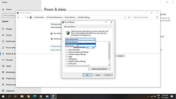Open address bar history dropdown
The height and width of the screenshot is (99, 176).
(125, 18)
